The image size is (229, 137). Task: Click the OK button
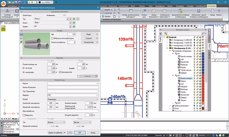pos(79,133)
